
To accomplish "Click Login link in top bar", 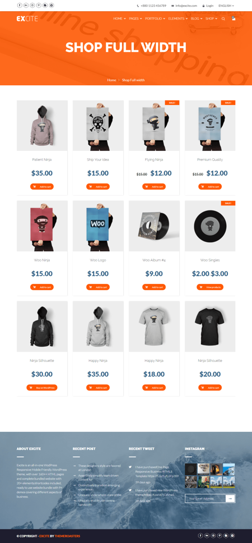I will pyautogui.click(x=208, y=6).
